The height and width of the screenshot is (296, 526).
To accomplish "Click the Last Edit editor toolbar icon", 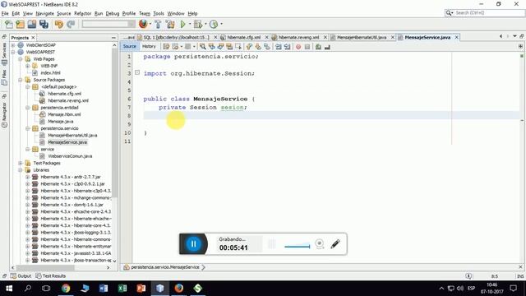I will (x=166, y=47).
